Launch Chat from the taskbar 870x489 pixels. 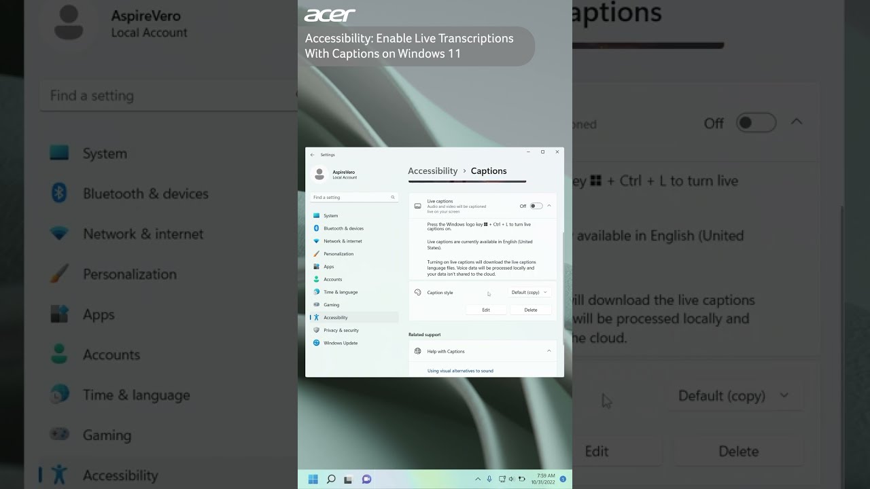pos(366,479)
